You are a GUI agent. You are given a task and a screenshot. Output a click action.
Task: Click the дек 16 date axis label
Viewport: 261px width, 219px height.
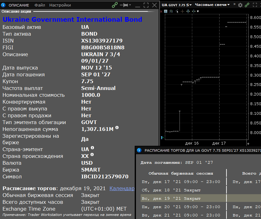tap(192, 143)
